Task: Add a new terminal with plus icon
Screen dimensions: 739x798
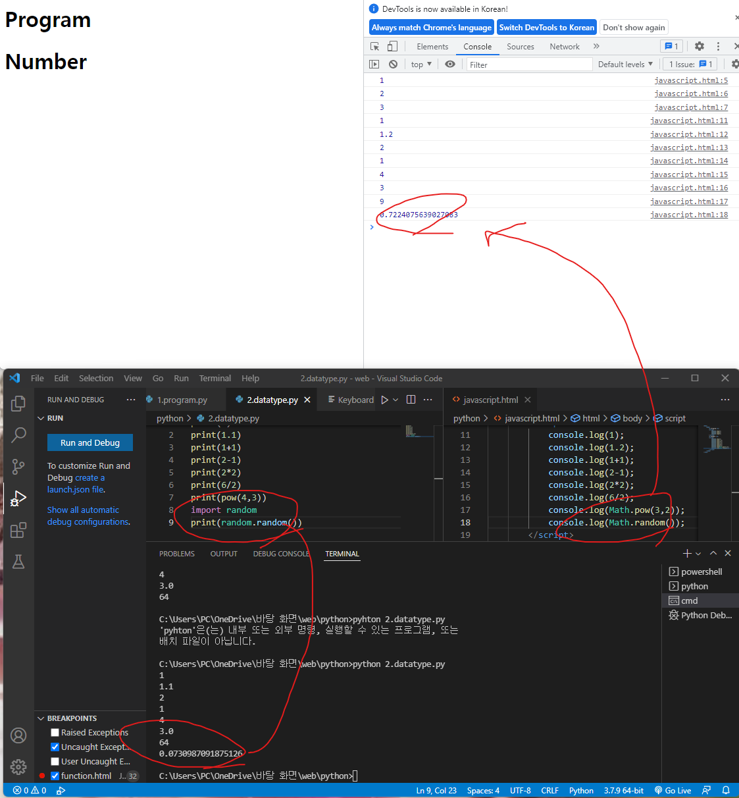Action: pyautogui.click(x=687, y=554)
